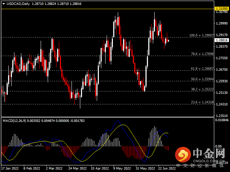Click the MACD(12,26,9) indicator label
The width and height of the screenshot is (230, 172).
coord(15,121)
